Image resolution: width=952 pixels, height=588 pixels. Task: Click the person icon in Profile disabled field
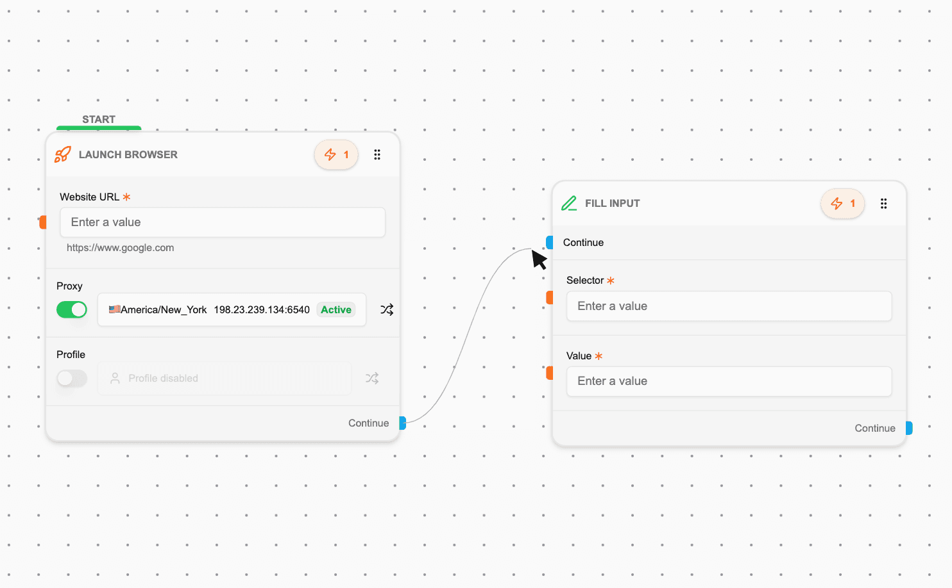pyautogui.click(x=115, y=378)
